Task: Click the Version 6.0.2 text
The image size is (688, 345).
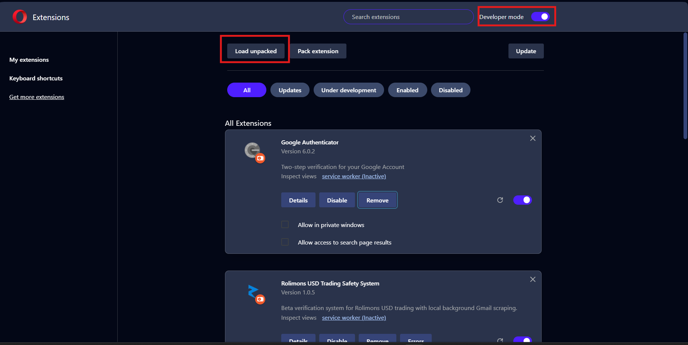Action: pos(298,151)
